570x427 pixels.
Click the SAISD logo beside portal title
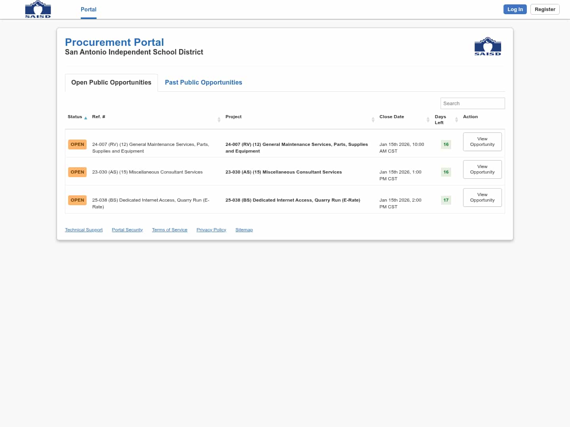(x=488, y=47)
